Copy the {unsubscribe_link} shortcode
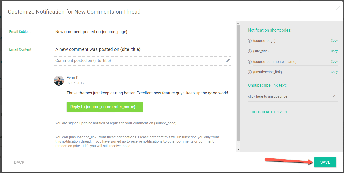Screen dimensions: 344x173 [x=334, y=72]
